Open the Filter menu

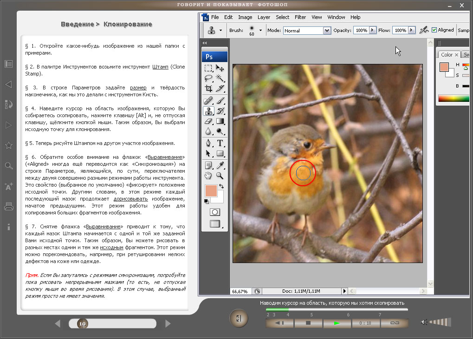pyautogui.click(x=300, y=17)
